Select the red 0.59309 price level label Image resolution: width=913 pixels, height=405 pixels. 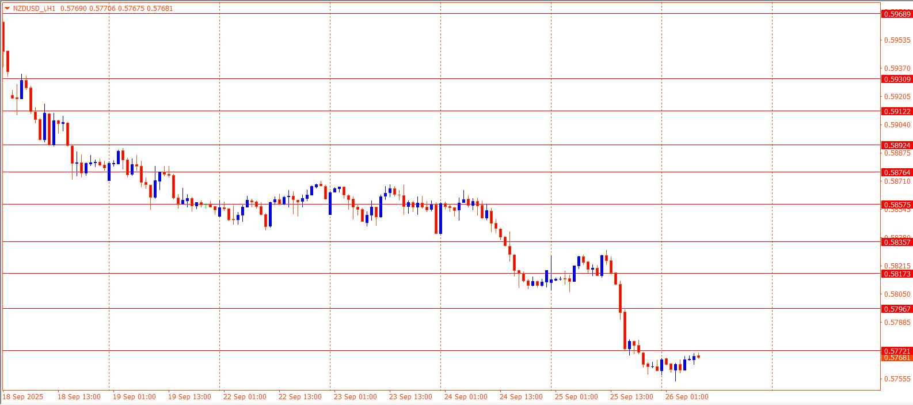tap(897, 79)
